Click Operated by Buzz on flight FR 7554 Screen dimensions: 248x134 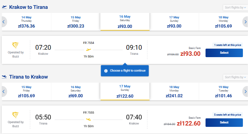click(x=16, y=54)
